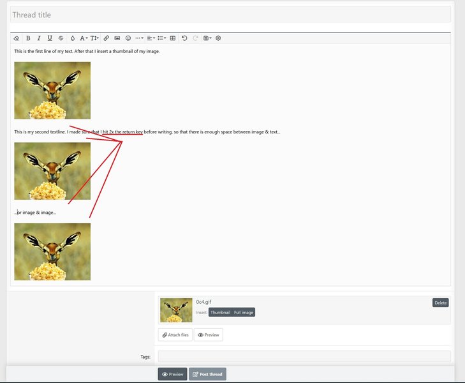Click the insert table icon
Viewport: 465px width, 383px height.
[x=173, y=38]
